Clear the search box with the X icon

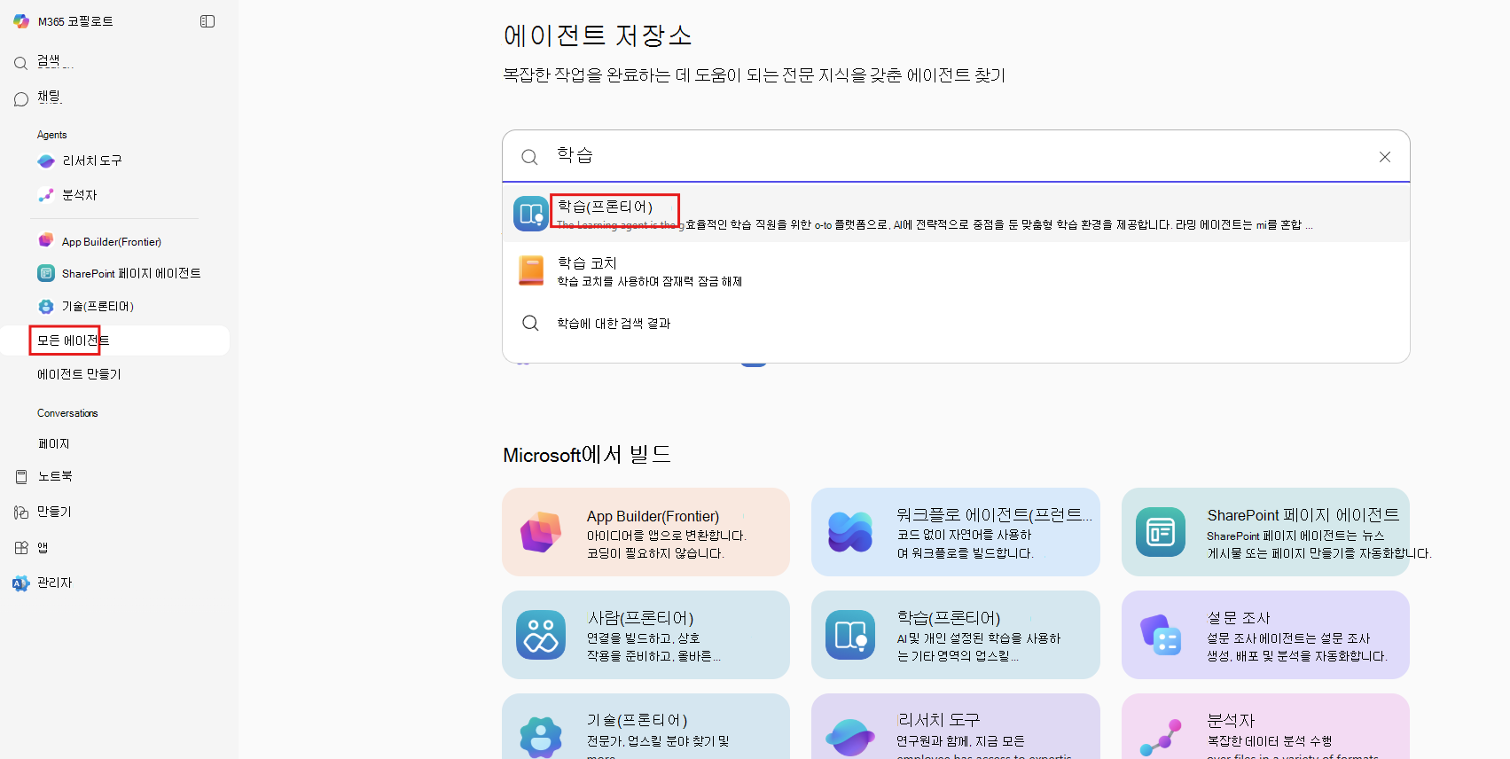(x=1385, y=157)
